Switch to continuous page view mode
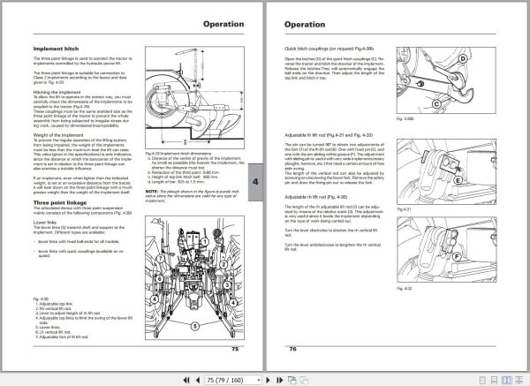 click(494, 380)
